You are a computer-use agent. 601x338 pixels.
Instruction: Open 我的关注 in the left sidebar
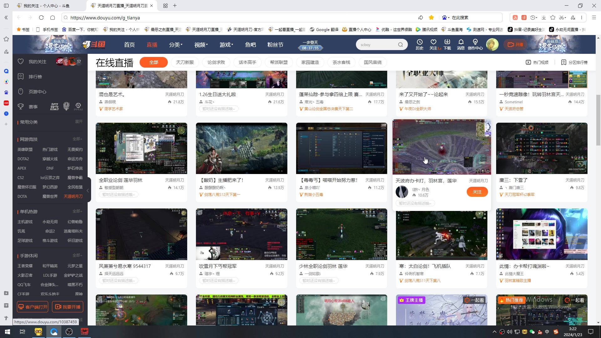click(37, 62)
